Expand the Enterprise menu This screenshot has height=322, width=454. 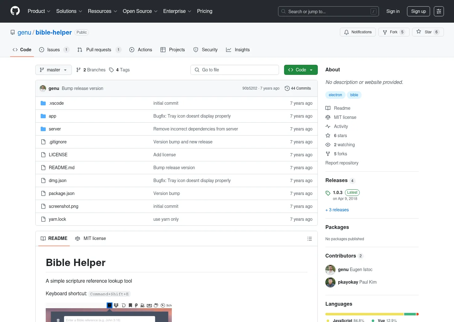click(177, 11)
